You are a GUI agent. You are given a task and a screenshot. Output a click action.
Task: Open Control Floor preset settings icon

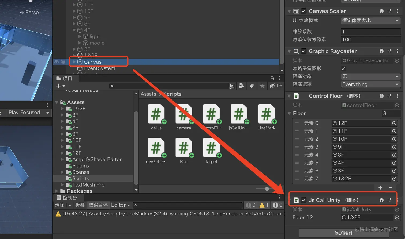(x=389, y=96)
